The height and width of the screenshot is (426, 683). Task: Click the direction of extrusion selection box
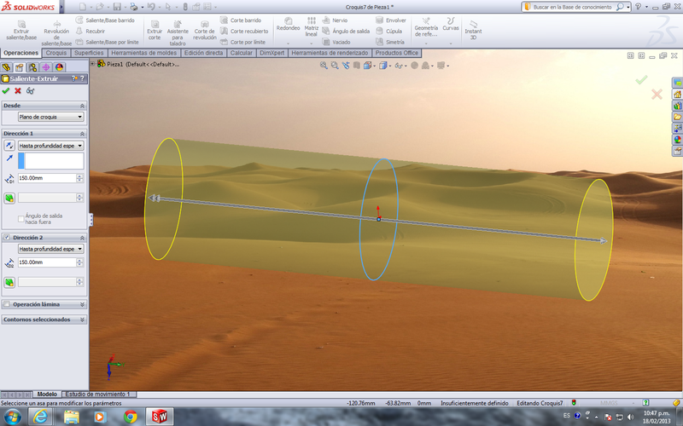click(x=50, y=160)
